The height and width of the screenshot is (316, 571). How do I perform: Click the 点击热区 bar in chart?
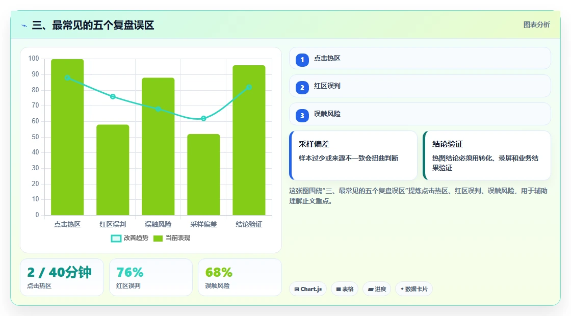67,137
